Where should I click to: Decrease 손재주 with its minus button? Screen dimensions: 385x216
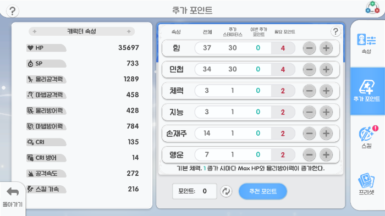[x=309, y=134]
